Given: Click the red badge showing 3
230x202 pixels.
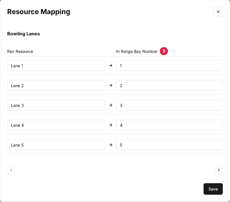Looking at the screenshot, I should click(164, 51).
